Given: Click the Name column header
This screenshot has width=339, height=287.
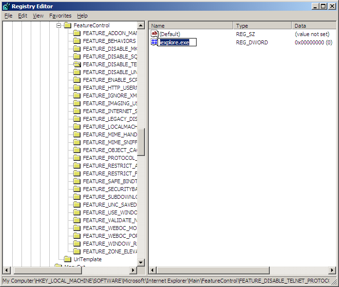Looking at the screenshot, I should (x=191, y=26).
